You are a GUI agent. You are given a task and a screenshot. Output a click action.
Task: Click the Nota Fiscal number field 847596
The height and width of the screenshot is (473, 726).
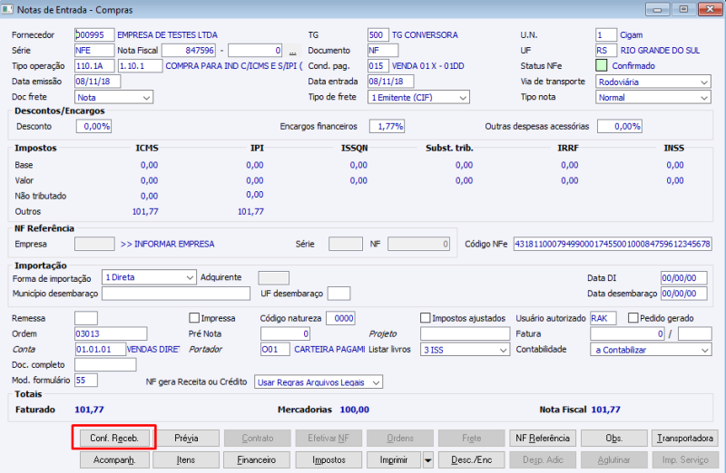(x=189, y=51)
